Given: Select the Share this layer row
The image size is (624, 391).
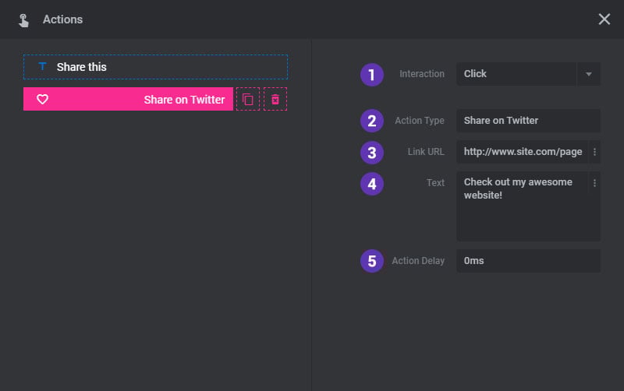Looking at the screenshot, I should pyautogui.click(x=155, y=67).
